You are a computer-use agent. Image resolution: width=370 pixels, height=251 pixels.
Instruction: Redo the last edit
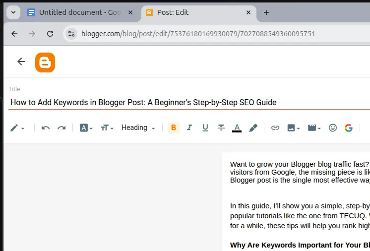coord(62,128)
